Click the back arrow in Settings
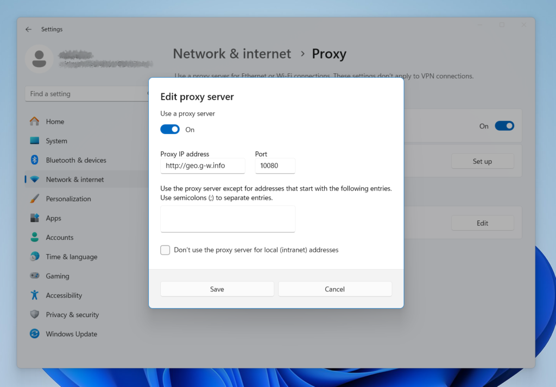 (x=29, y=29)
